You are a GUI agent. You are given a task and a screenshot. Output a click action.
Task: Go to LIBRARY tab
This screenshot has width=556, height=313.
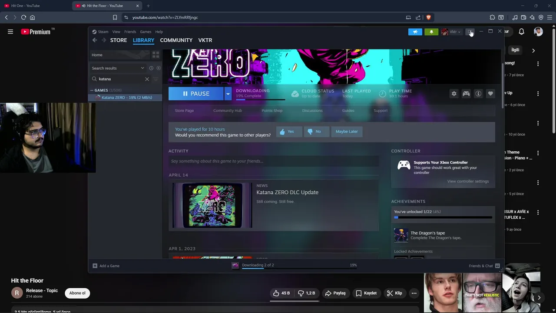coord(143,40)
